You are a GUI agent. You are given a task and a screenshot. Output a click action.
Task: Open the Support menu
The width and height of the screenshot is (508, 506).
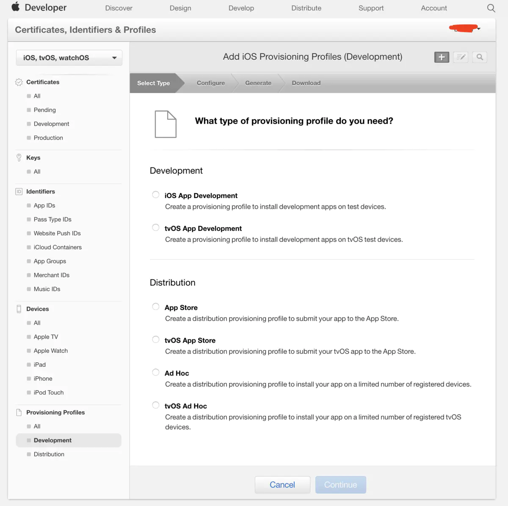(371, 8)
